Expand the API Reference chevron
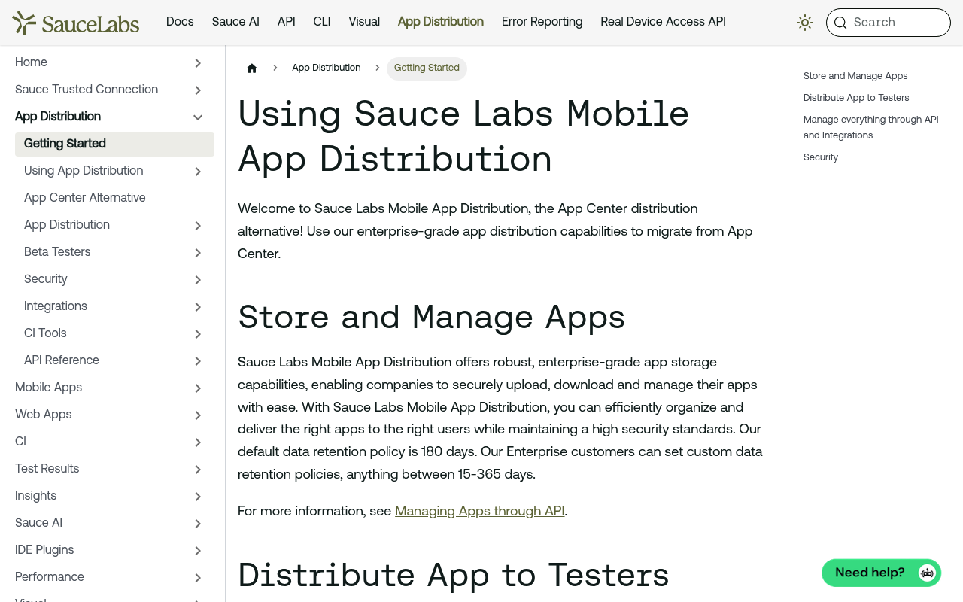963x602 pixels. [x=198, y=361]
